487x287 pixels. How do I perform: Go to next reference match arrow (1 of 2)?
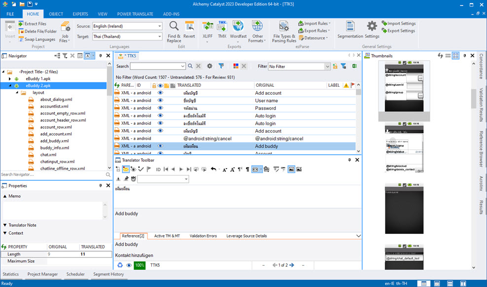(292, 265)
